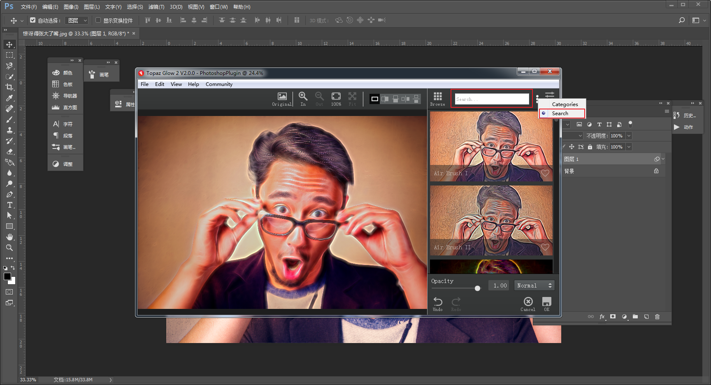
Task: Click the foreground color swatch
Action: tap(7, 276)
